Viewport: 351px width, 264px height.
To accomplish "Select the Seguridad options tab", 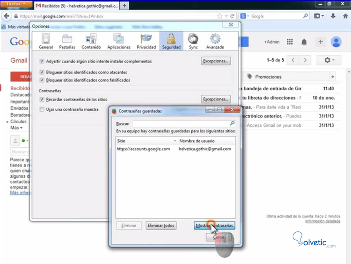I will tap(171, 42).
